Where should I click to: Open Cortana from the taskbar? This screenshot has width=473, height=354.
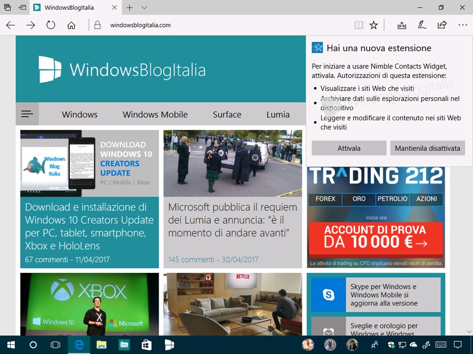(x=33, y=345)
